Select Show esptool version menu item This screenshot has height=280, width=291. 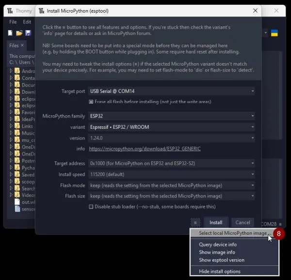coord(221,260)
